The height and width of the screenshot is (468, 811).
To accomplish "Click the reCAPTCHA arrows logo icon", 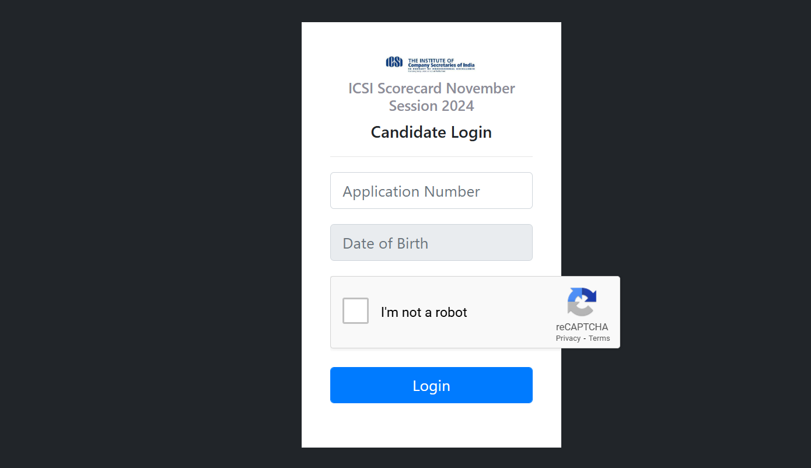I will [x=582, y=302].
